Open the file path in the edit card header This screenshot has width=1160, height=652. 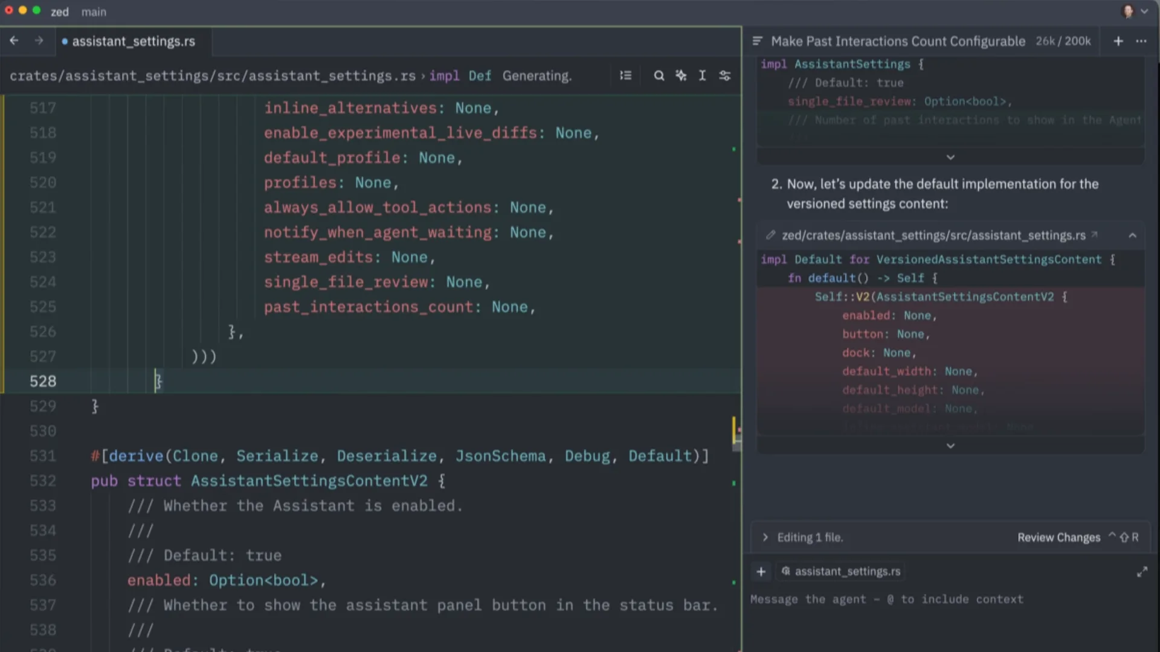tap(933, 235)
